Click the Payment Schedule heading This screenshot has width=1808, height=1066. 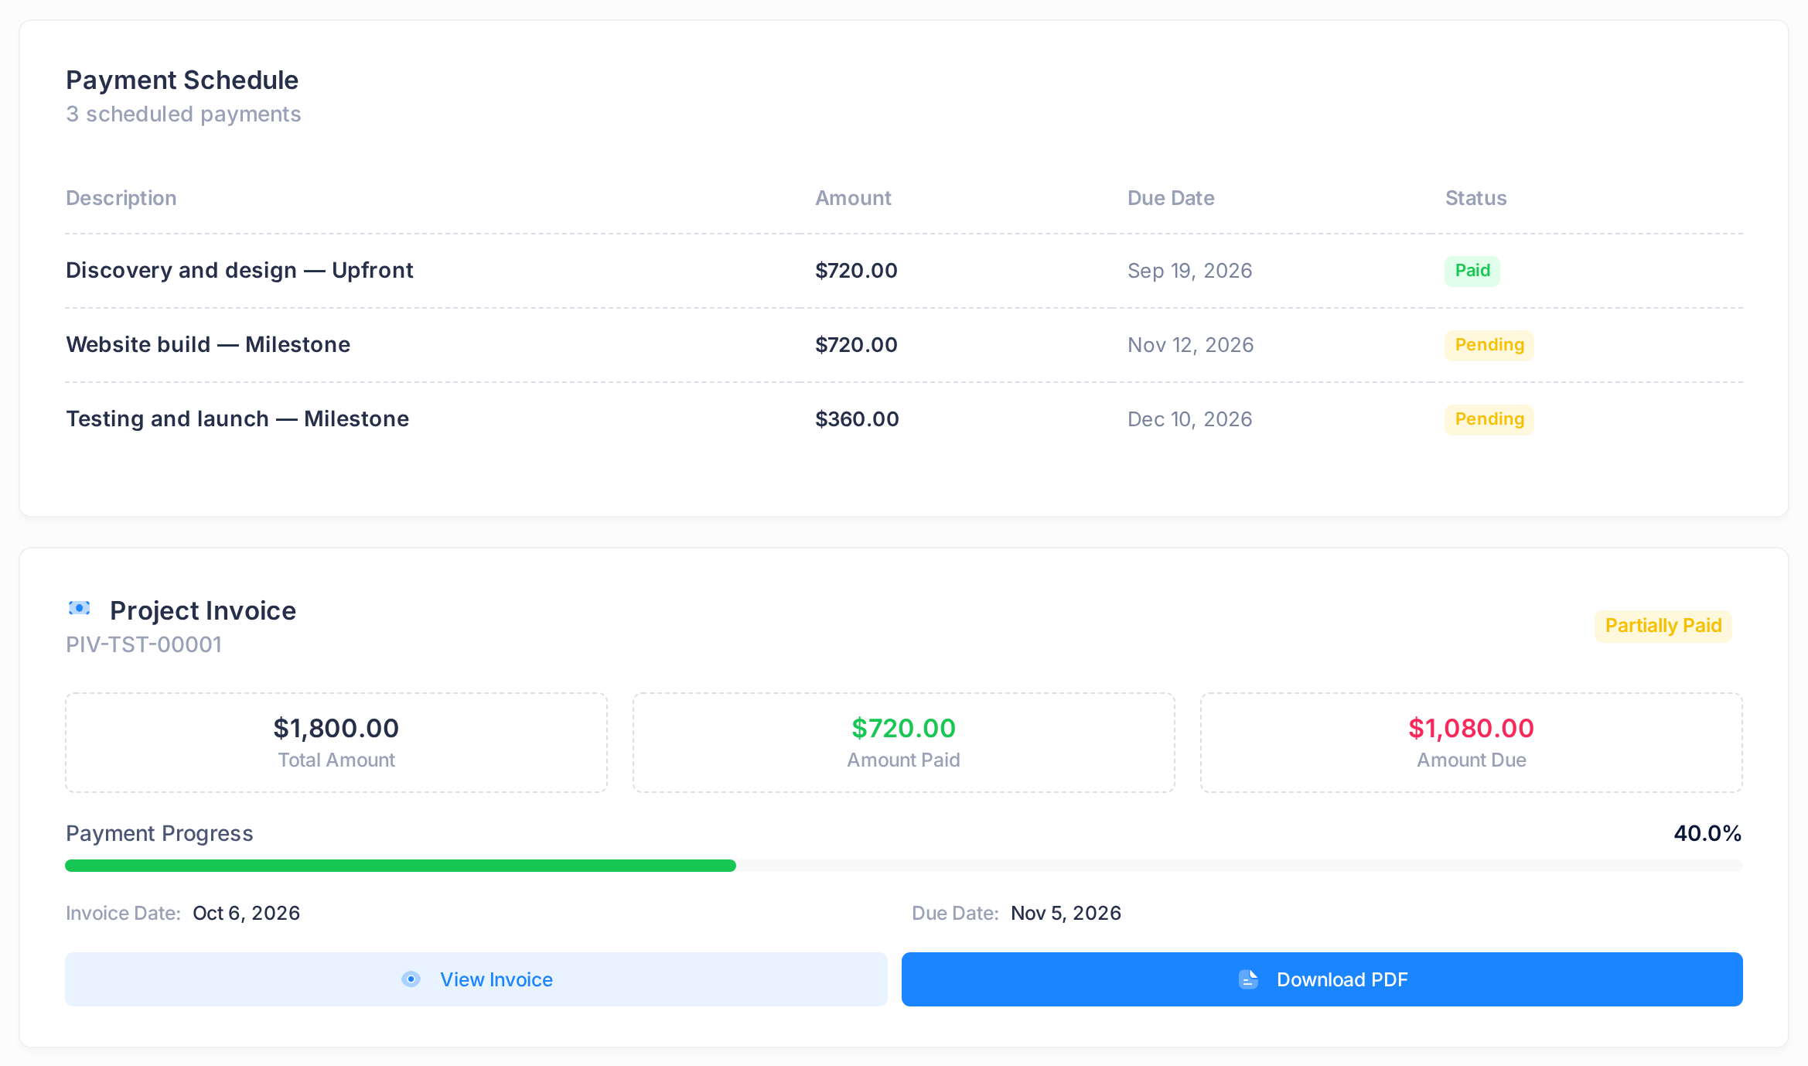[183, 80]
